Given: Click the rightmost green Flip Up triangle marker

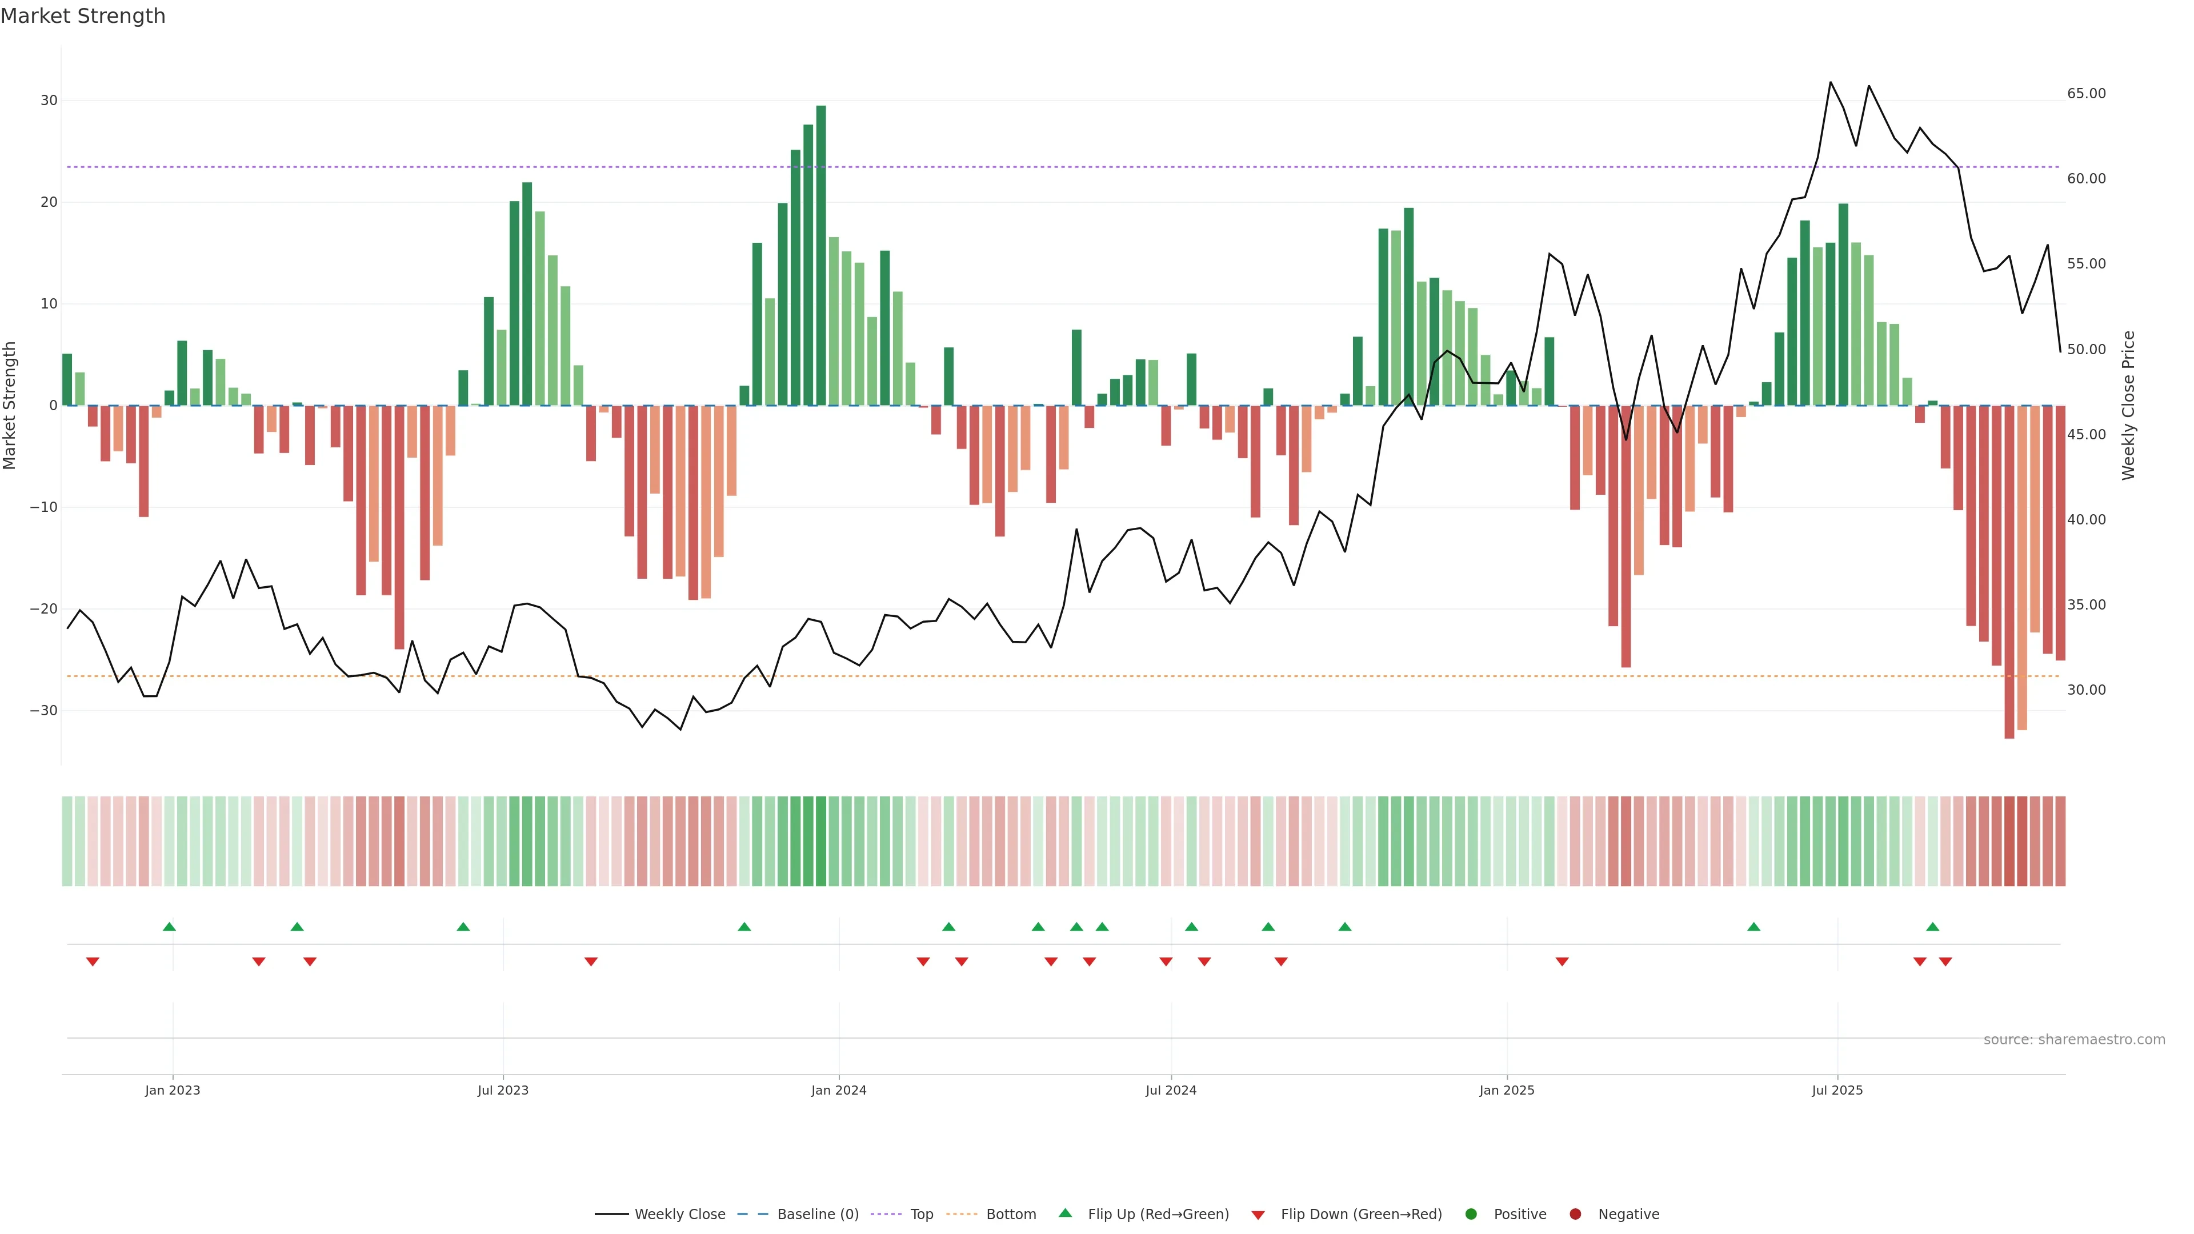Looking at the screenshot, I should tap(1932, 927).
